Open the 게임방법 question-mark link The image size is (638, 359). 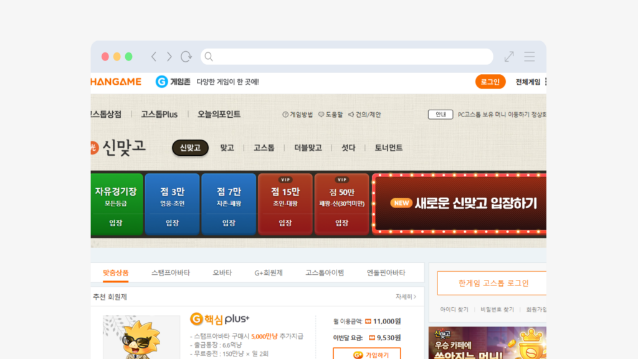[297, 115]
